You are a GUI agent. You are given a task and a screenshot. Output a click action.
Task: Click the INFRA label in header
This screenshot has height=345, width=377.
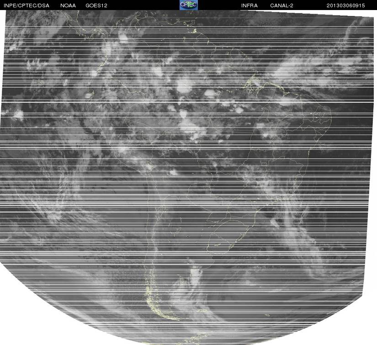[x=250, y=5]
